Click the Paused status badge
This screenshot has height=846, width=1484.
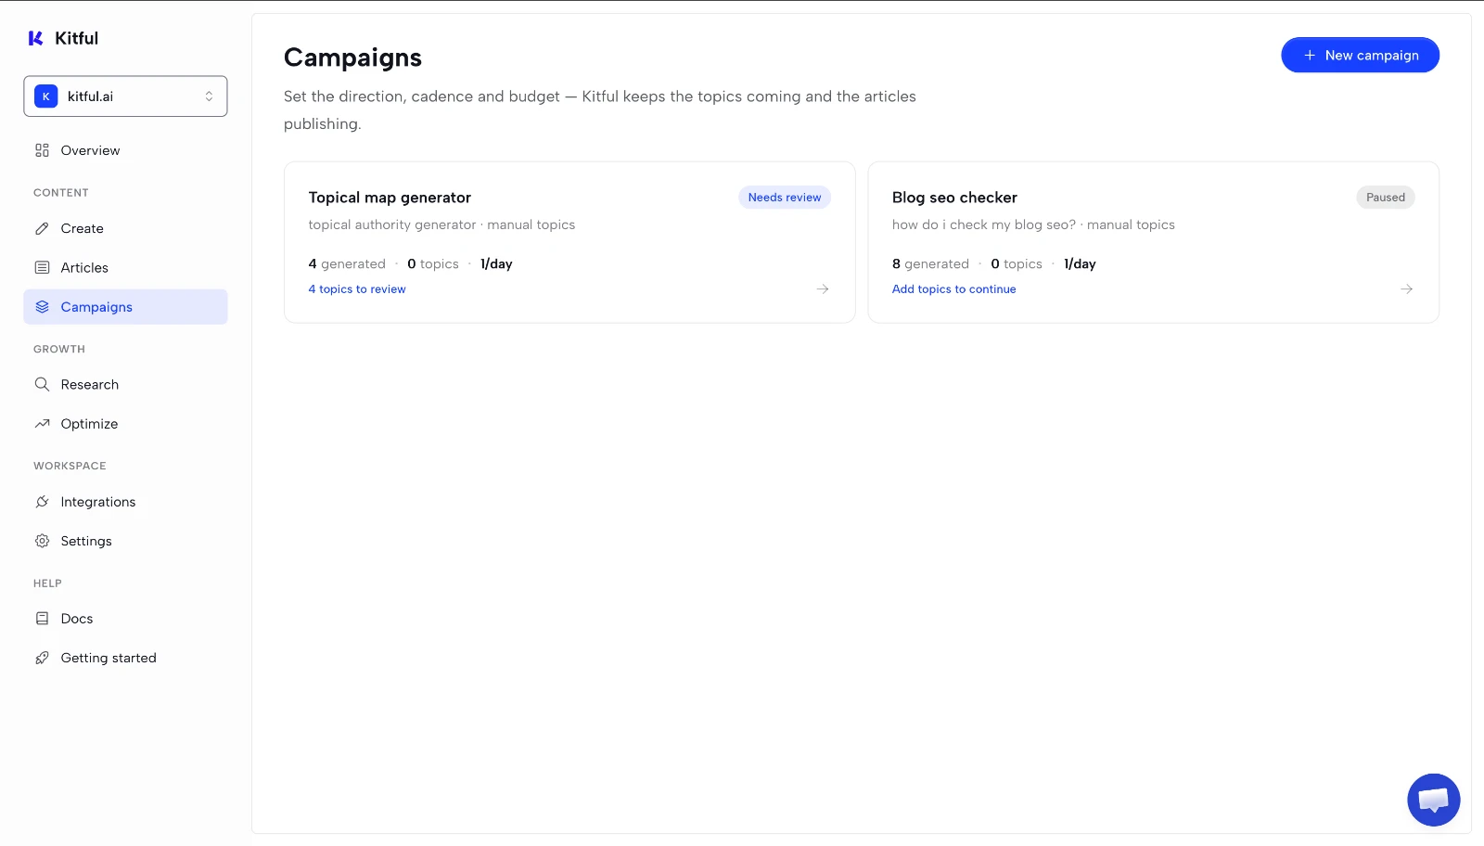(1386, 198)
